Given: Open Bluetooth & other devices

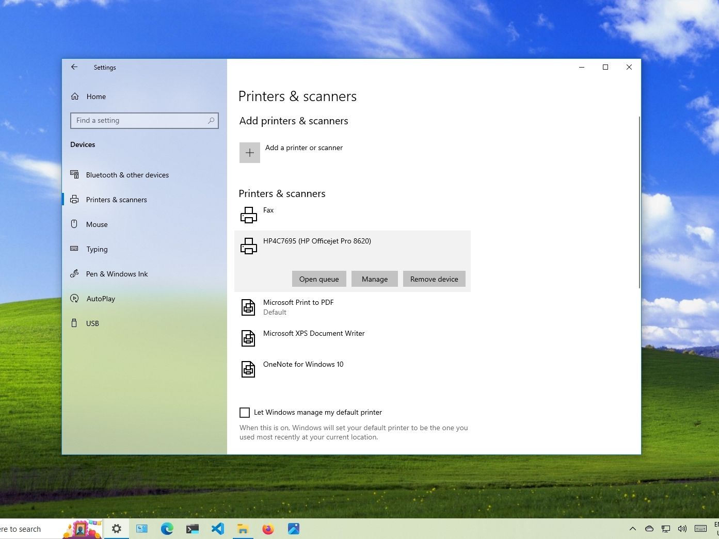Looking at the screenshot, I should click(127, 175).
